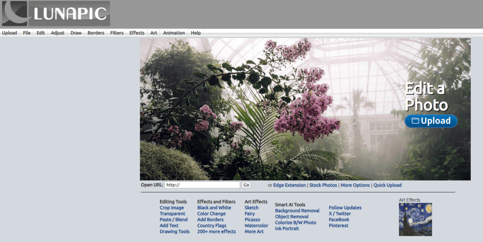This screenshot has height=242, width=483.
Task: Open the Color Change link
Action: pos(211,214)
